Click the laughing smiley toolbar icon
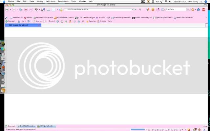 click(x=153, y=9)
